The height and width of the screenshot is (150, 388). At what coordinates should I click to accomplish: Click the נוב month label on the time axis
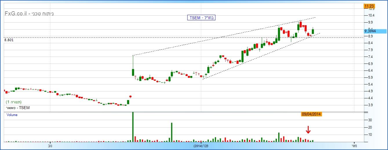click(x=50, y=146)
